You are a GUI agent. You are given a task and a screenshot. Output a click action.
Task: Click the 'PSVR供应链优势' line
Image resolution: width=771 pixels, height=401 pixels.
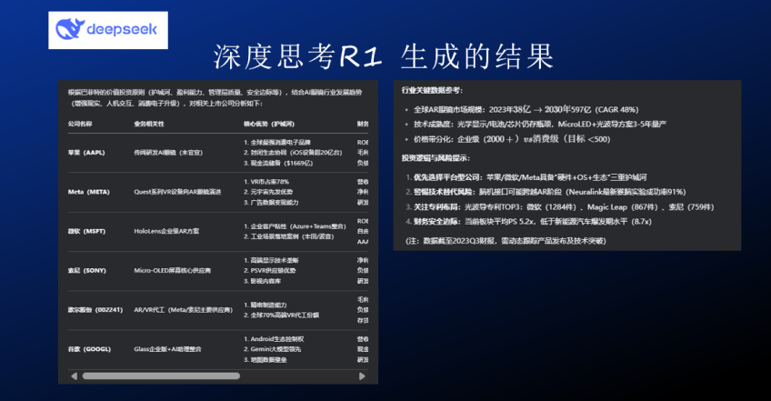tap(270, 271)
